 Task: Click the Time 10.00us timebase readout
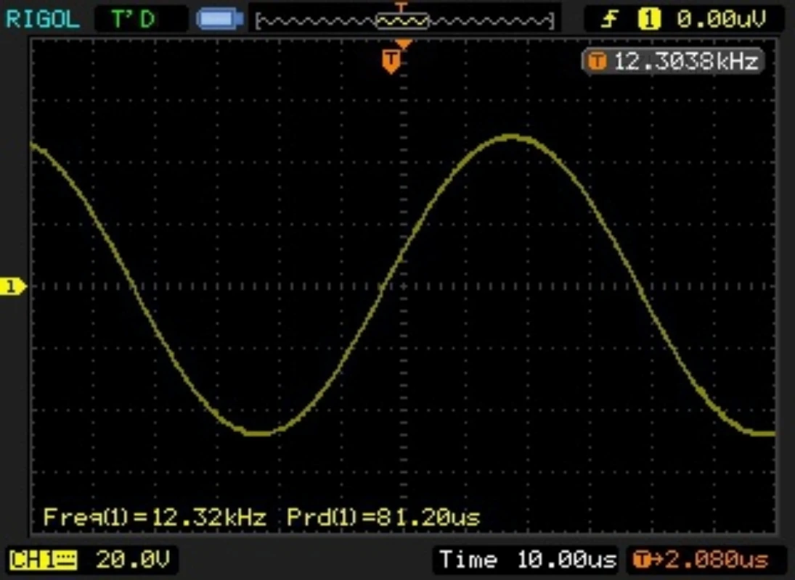coord(528,560)
